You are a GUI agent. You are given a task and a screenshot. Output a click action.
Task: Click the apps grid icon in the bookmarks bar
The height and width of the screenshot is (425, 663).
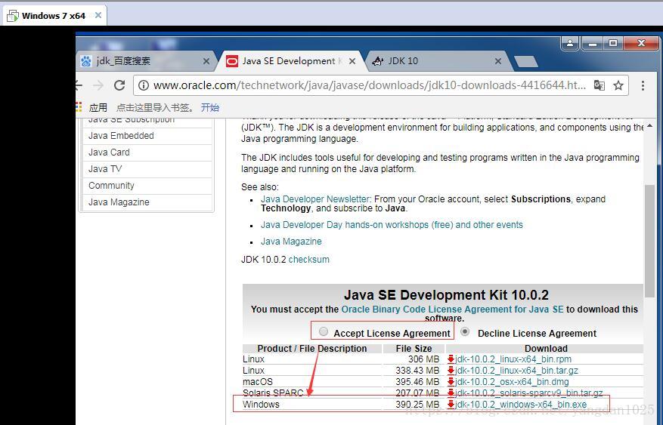[79, 107]
